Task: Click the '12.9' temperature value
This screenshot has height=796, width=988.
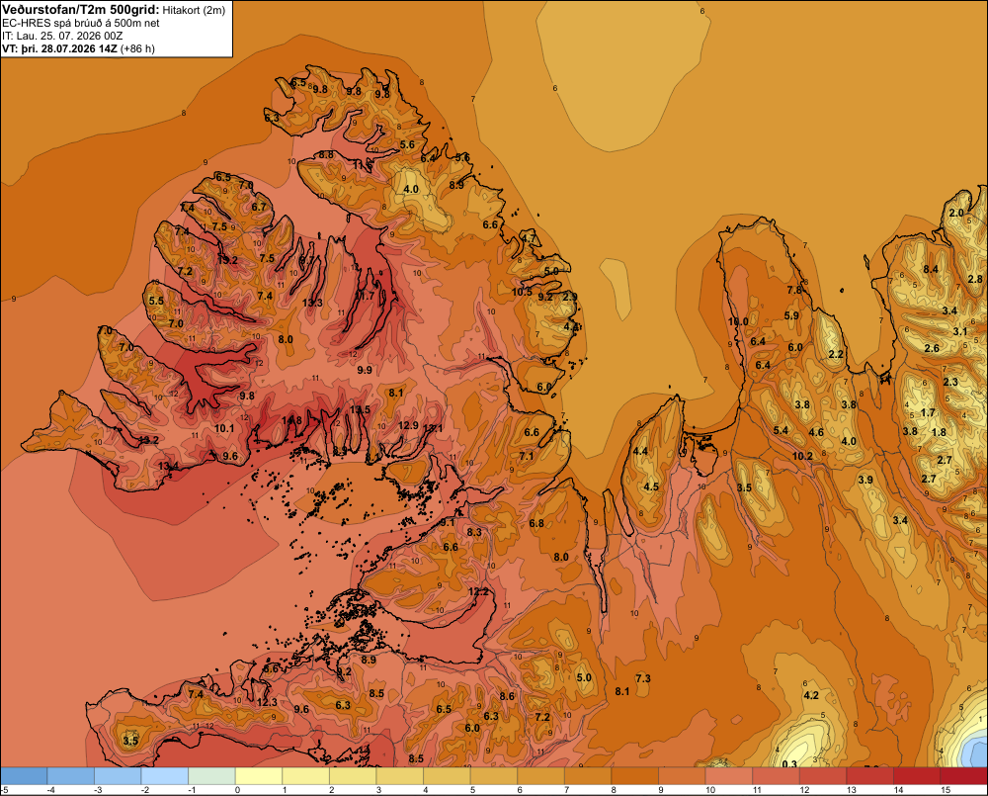Action: pos(408,425)
